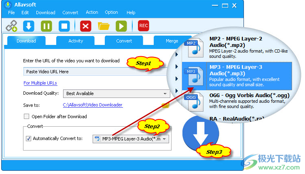Open the Edit menu
Screen dimensions: 305x174
click(x=25, y=13)
